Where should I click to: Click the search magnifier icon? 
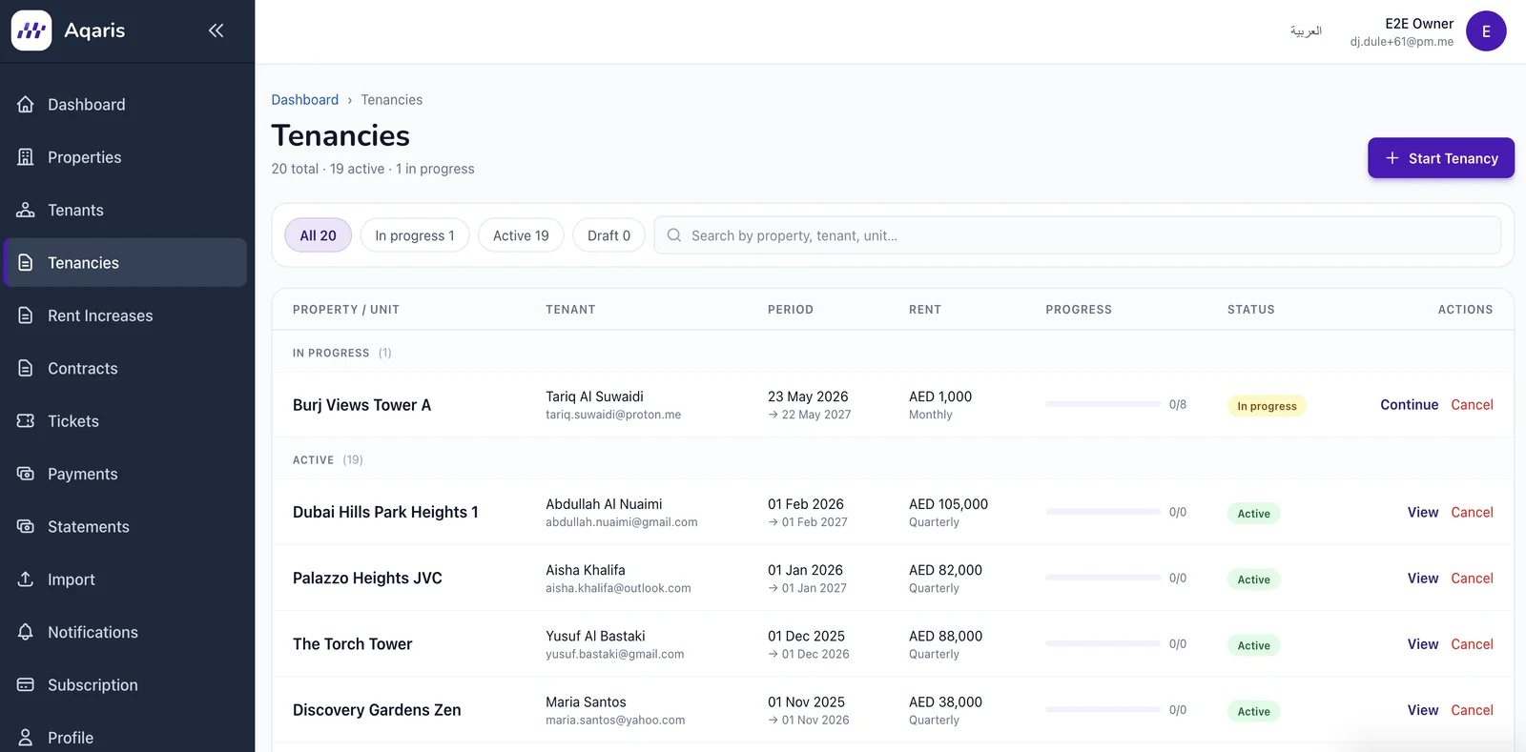(x=674, y=235)
